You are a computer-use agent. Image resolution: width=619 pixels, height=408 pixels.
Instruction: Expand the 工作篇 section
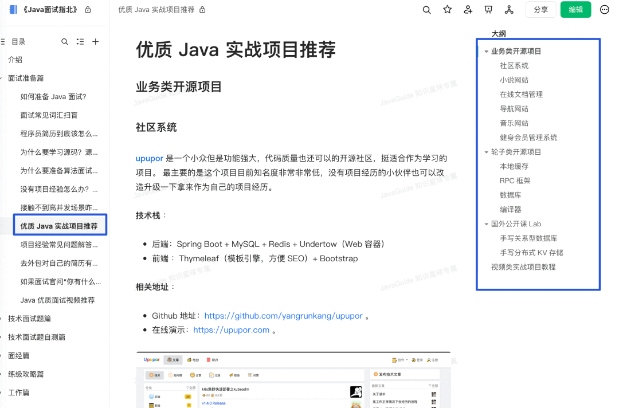[2, 393]
